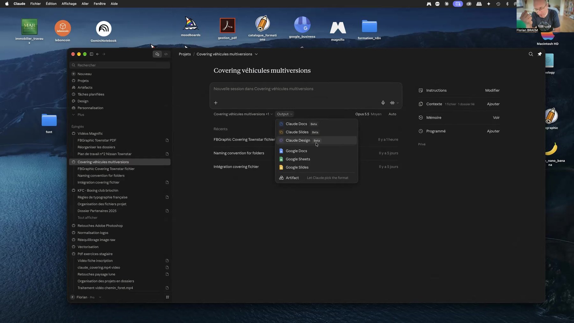574x323 pixels.
Task: Open the Florian account menu
Action: [86, 297]
